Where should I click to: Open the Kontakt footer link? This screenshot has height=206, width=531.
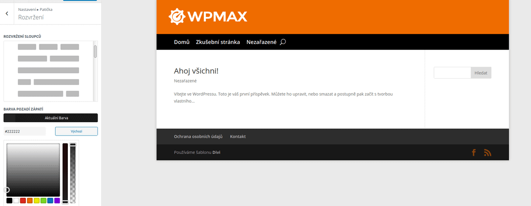click(237, 137)
